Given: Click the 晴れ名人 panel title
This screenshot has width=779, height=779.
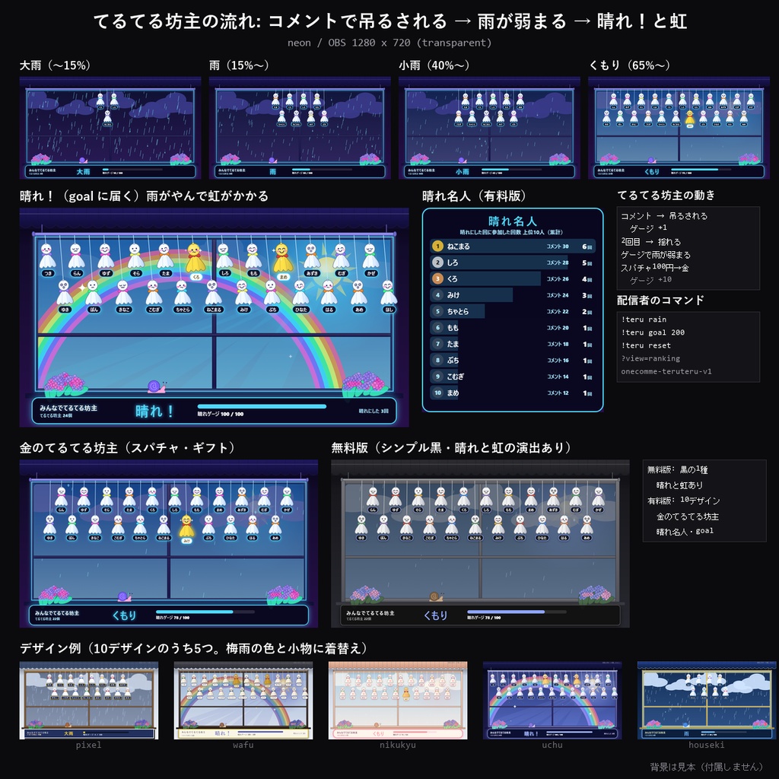Looking at the screenshot, I should [x=512, y=221].
